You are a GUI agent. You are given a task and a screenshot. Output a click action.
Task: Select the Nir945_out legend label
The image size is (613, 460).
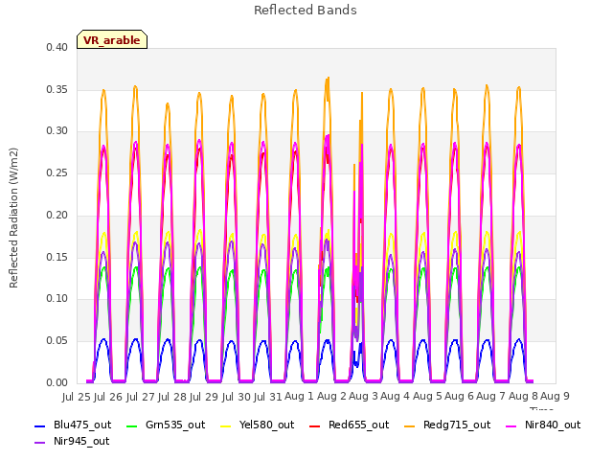[x=81, y=442]
